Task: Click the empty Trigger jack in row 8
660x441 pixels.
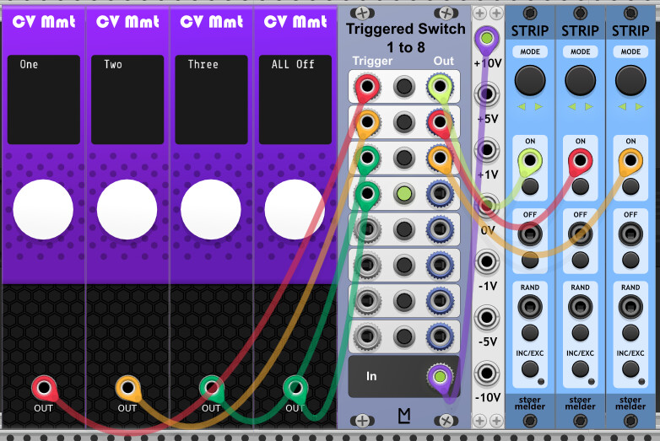Action: pos(367,336)
